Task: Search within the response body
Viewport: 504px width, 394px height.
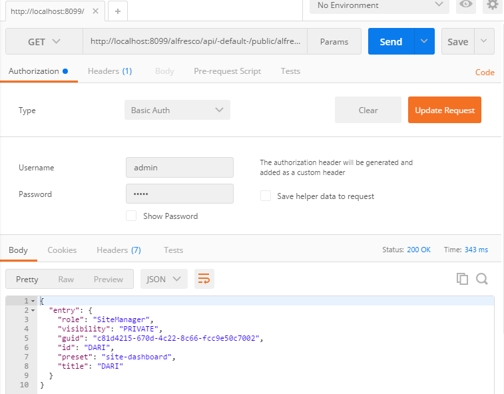Action: point(482,279)
